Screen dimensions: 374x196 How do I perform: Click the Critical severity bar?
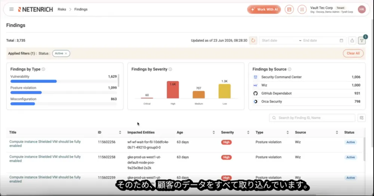click(x=147, y=98)
